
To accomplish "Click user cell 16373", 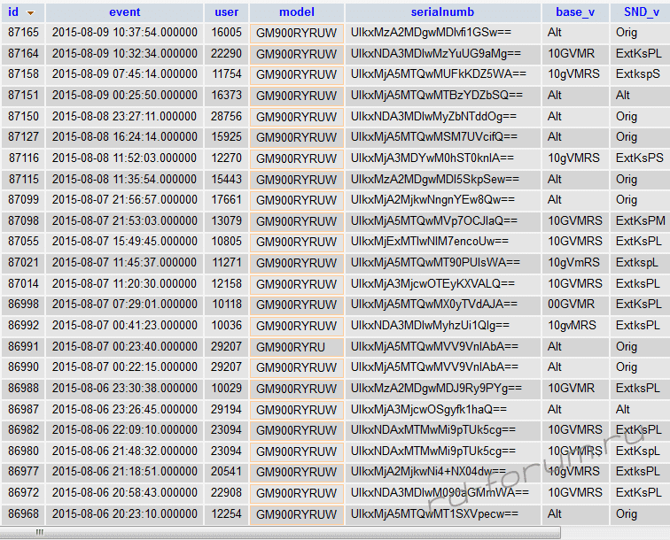I will coord(227,95).
